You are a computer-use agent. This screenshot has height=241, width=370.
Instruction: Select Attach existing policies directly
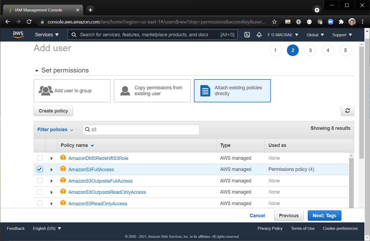coord(232,91)
